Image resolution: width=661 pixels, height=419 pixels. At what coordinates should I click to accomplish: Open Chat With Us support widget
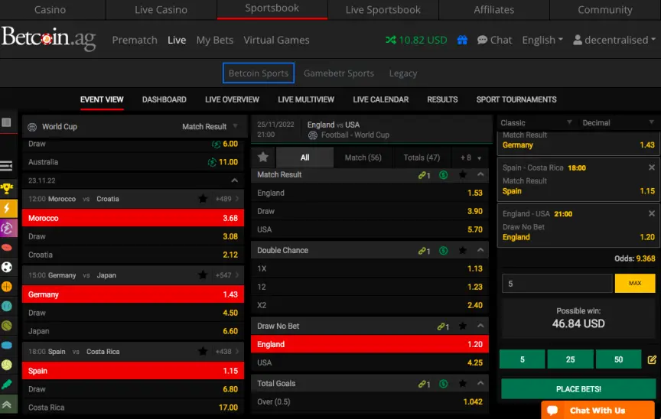pos(598,410)
